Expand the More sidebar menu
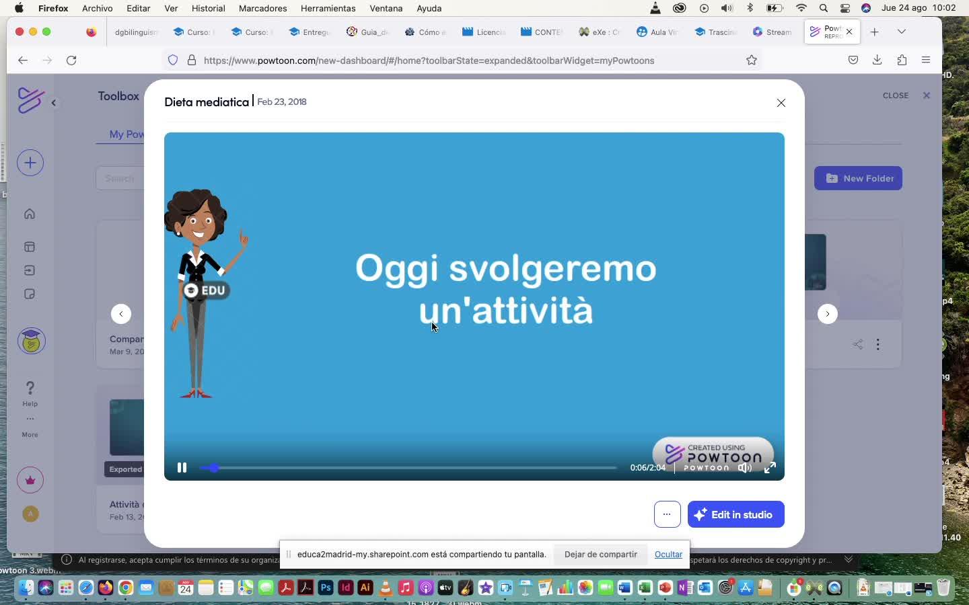This screenshot has height=605, width=969. (30, 428)
